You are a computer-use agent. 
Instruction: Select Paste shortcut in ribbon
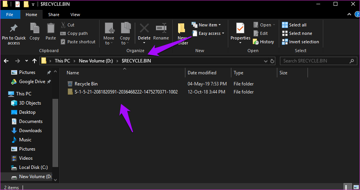coord(78,42)
